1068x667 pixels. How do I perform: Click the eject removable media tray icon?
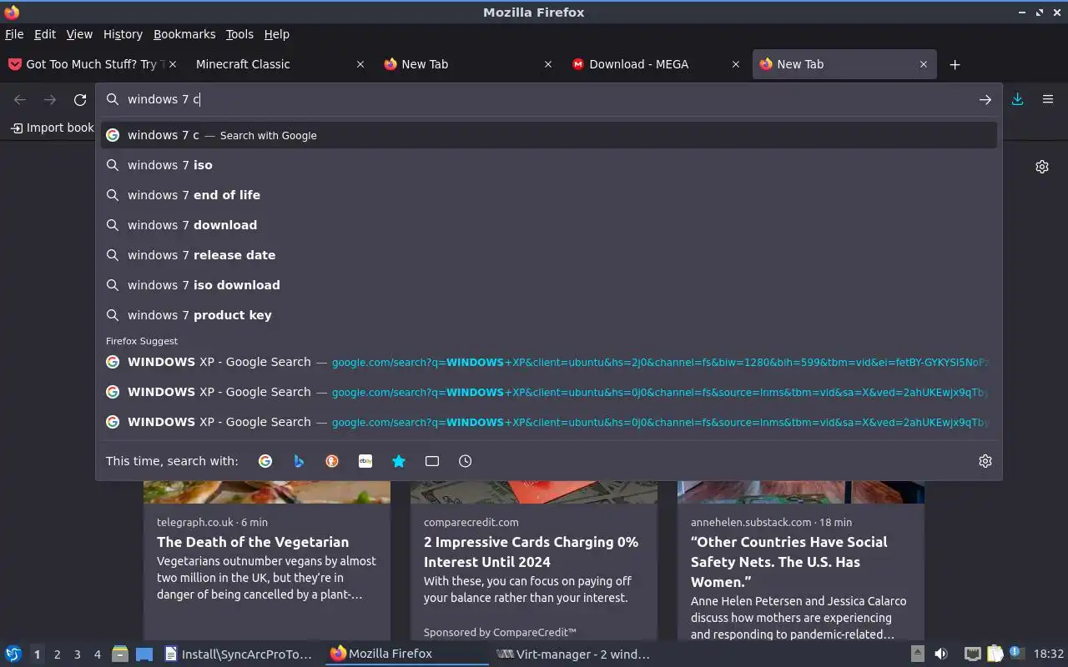click(x=917, y=654)
